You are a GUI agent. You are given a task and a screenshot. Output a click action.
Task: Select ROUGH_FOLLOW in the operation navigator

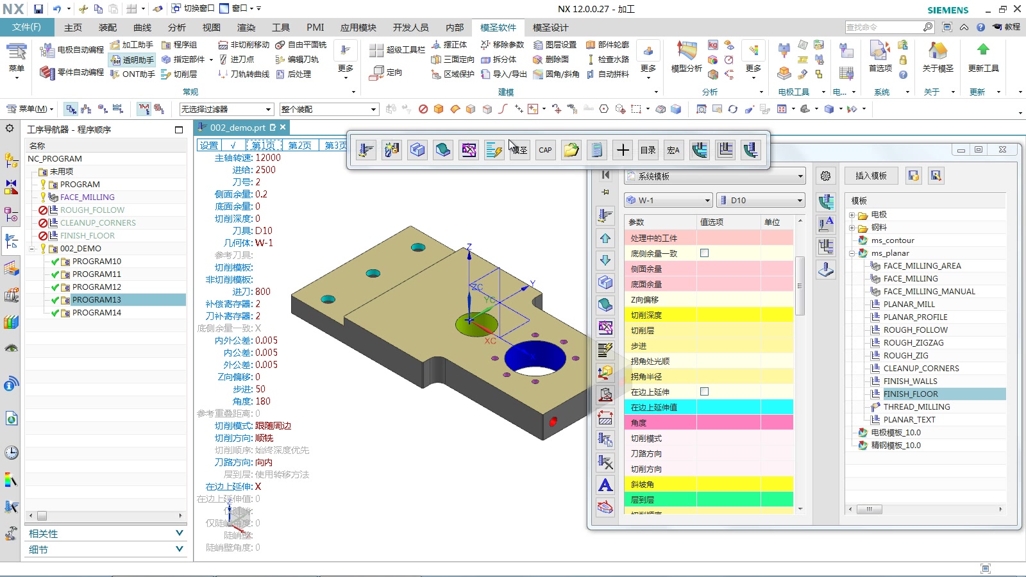click(92, 210)
